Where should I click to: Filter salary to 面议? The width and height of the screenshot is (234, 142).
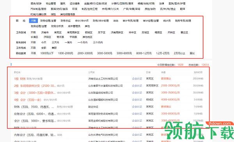tap(192, 53)
